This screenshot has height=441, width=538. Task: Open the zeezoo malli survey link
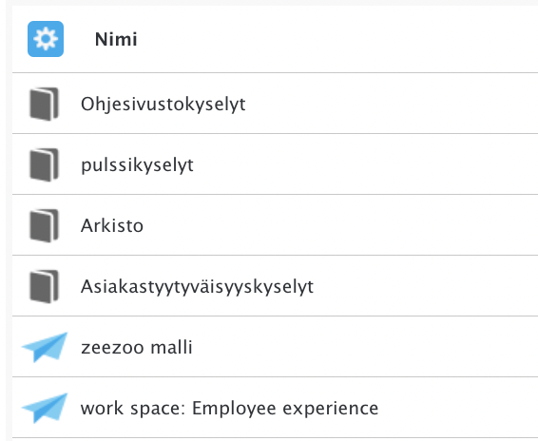tap(137, 347)
